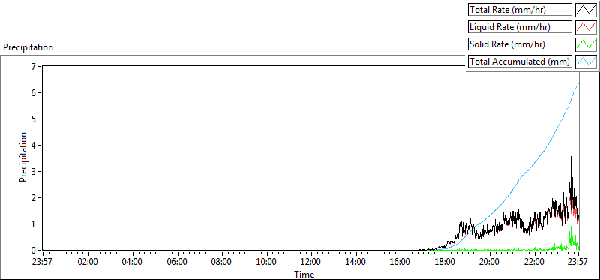Select the Solid Rate (mm/hr) legend label

click(520, 44)
